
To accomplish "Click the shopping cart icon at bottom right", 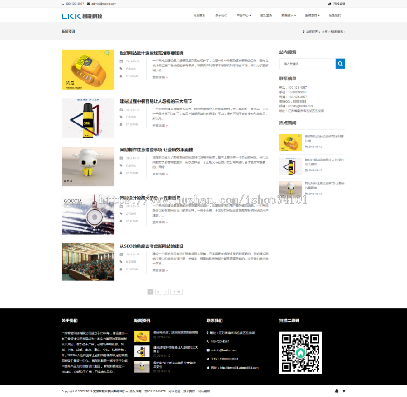I will click(344, 391).
